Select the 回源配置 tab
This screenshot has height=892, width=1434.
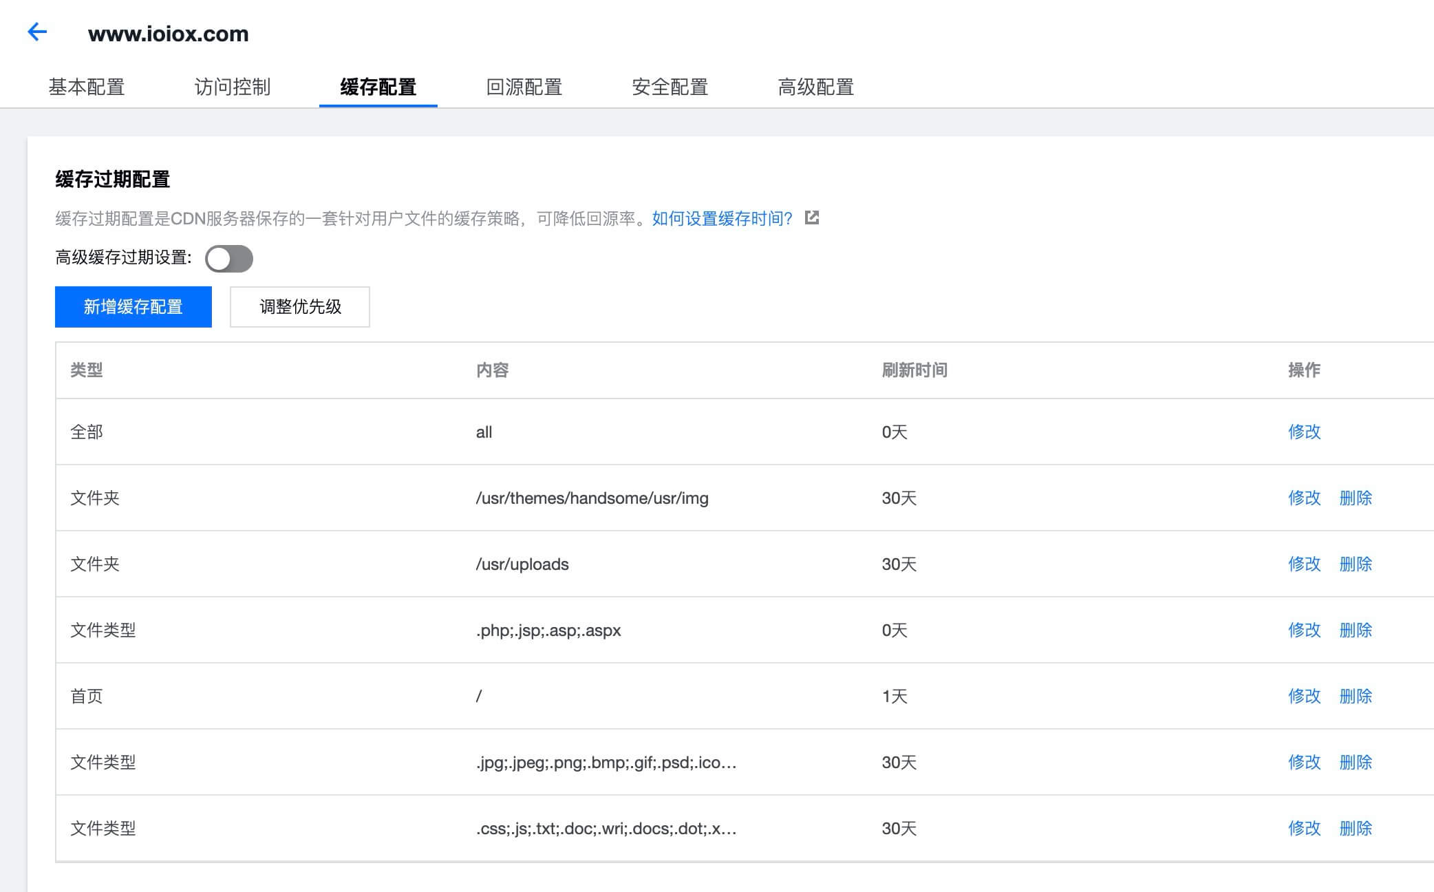point(524,87)
